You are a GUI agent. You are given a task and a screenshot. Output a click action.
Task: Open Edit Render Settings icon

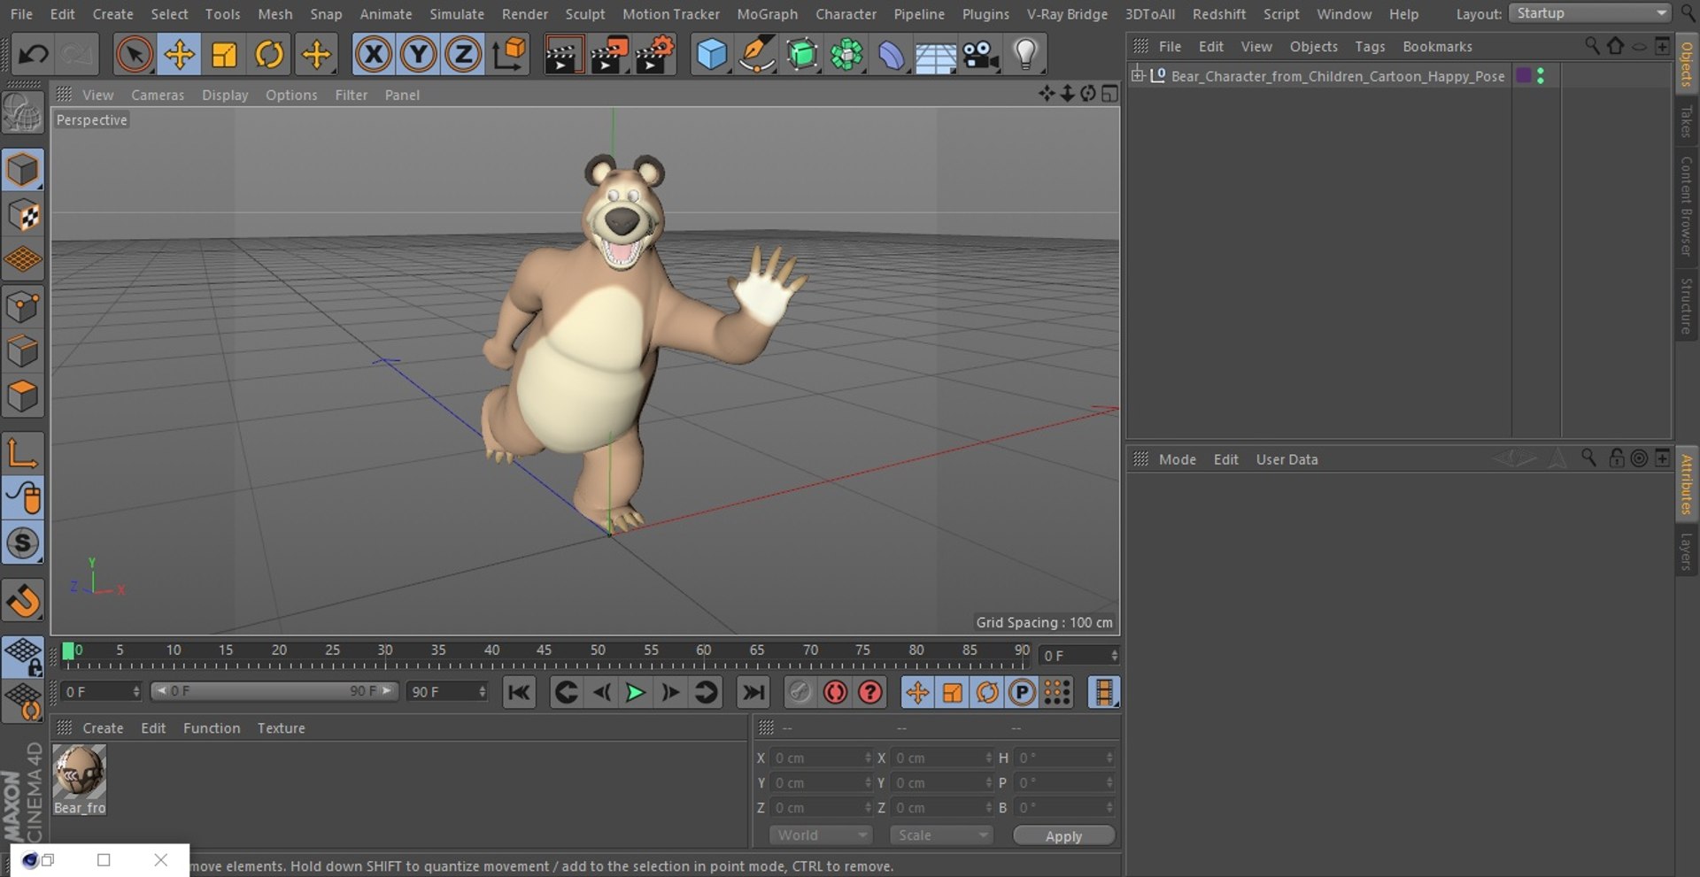click(653, 55)
